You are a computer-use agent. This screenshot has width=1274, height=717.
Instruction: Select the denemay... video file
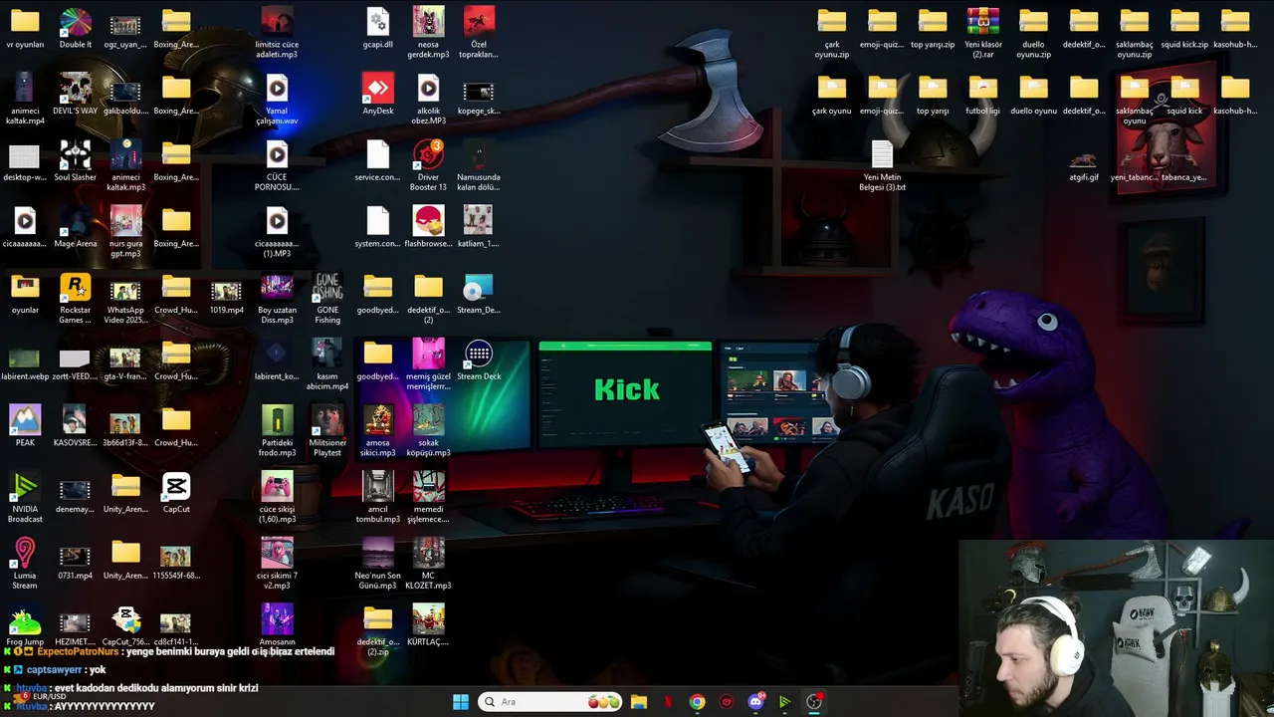click(76, 493)
